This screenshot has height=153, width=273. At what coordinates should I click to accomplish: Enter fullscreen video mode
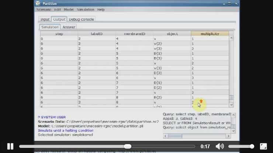(263, 146)
